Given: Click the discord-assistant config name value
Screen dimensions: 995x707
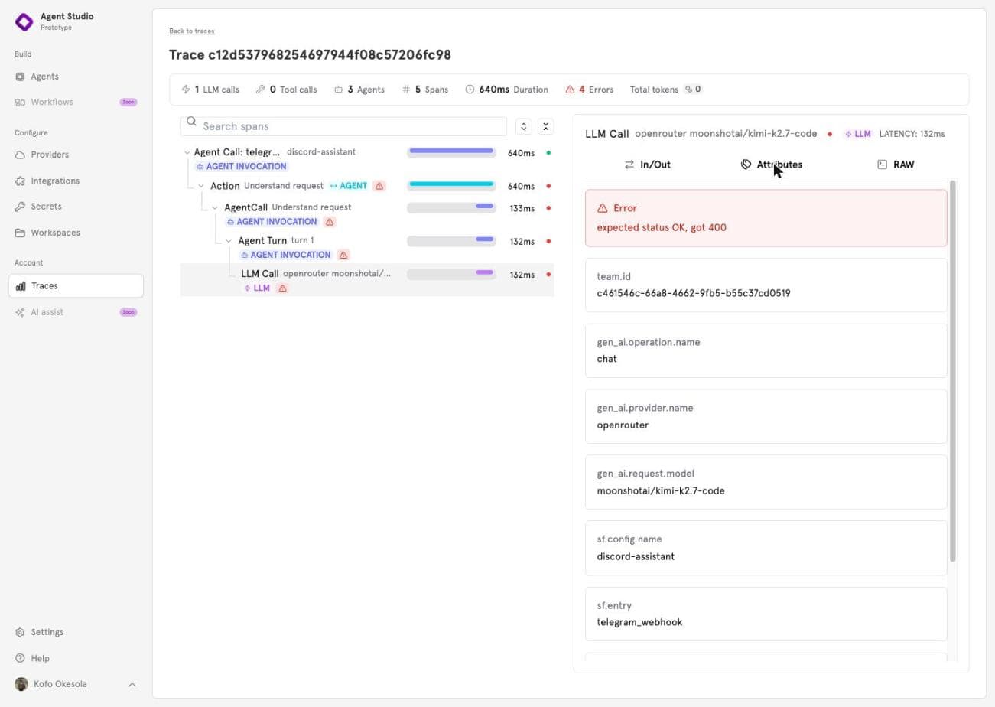Looking at the screenshot, I should 636,556.
